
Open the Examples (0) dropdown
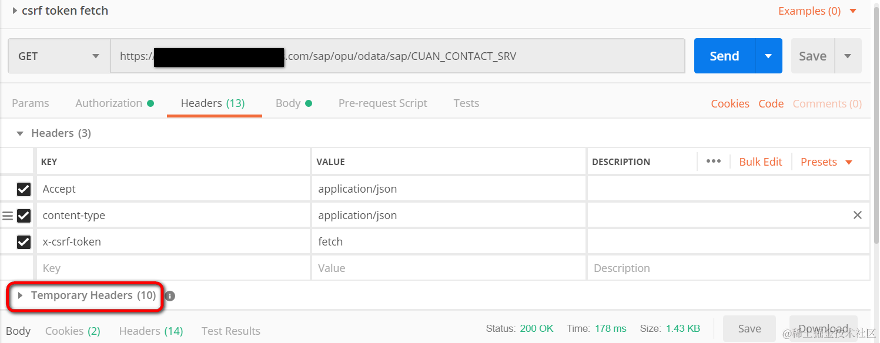(817, 11)
